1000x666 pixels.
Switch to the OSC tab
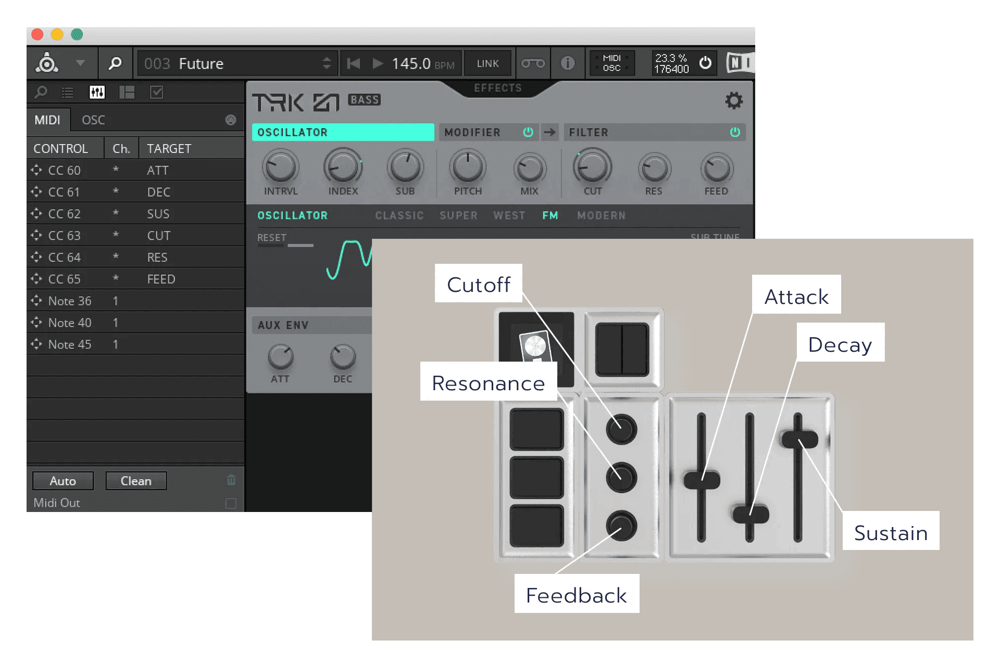click(x=93, y=120)
